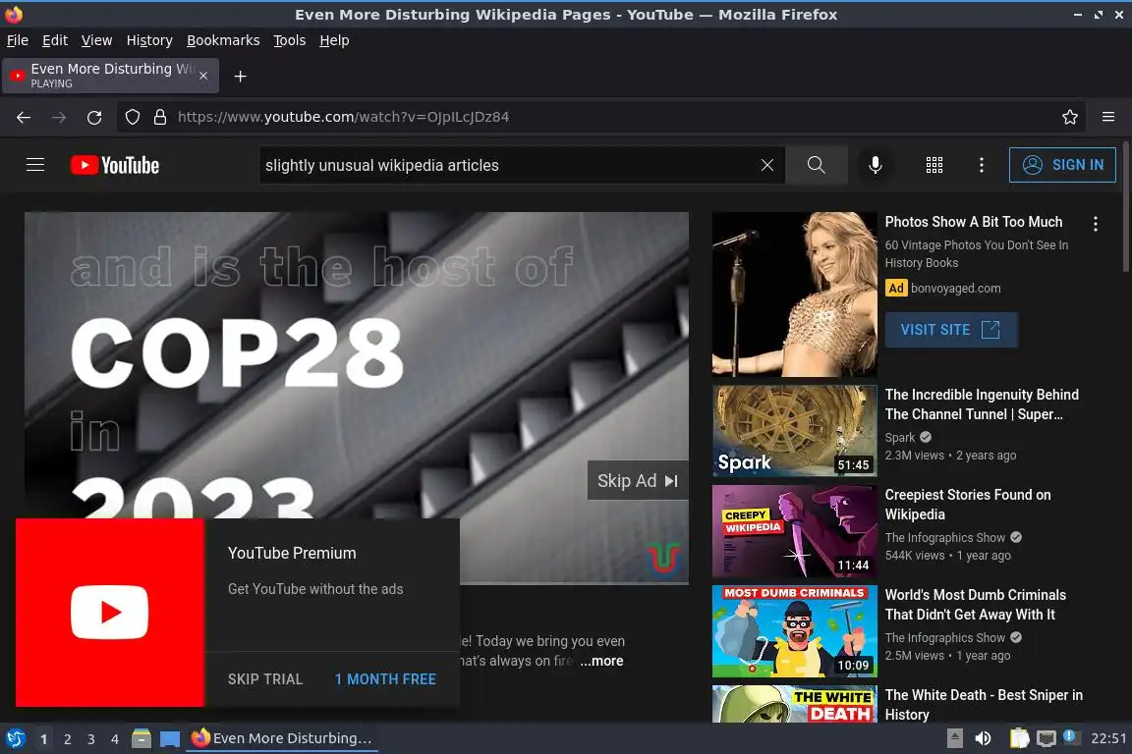The image size is (1132, 754).
Task: Open Most Dumb Criminals thumbnail
Action: (794, 631)
